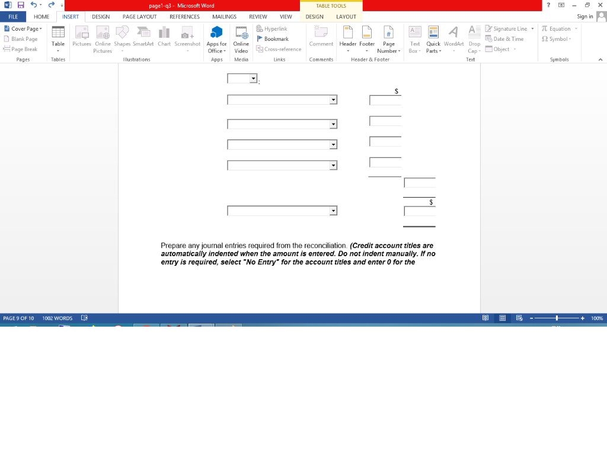This screenshot has height=458, width=607.
Task: Insert WordArt
Action: [453, 40]
